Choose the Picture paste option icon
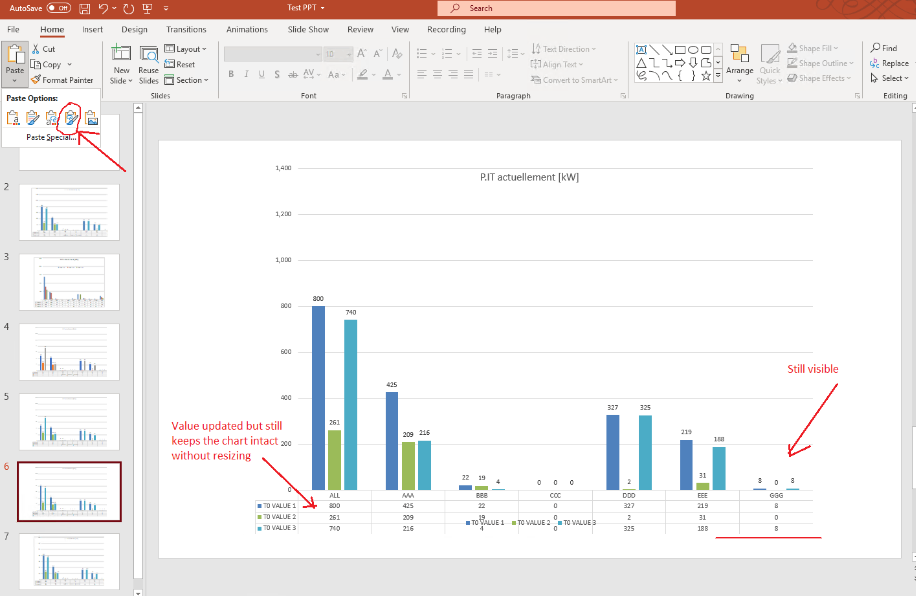Viewport: 921px width, 596px height. click(91, 118)
